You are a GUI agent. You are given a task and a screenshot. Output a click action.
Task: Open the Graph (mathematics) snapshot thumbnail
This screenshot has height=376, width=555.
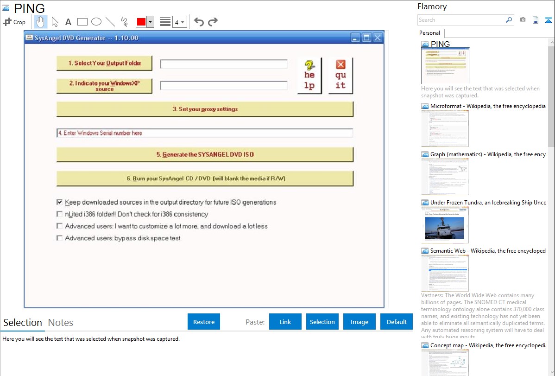(x=445, y=177)
